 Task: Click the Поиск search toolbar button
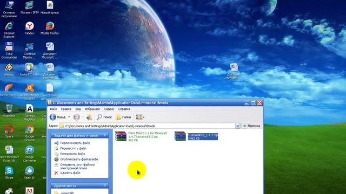point(104,117)
